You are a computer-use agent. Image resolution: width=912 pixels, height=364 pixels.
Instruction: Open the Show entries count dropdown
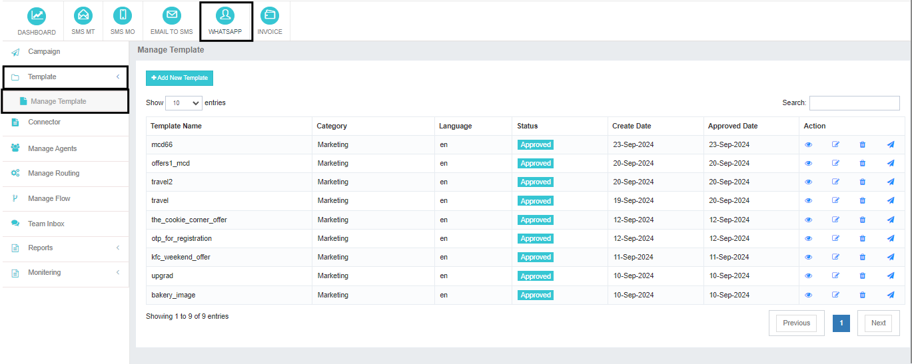[183, 103]
